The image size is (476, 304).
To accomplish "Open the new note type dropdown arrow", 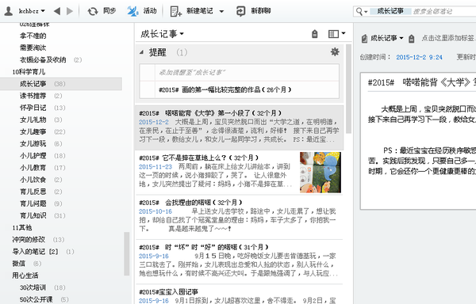I will (221, 12).
